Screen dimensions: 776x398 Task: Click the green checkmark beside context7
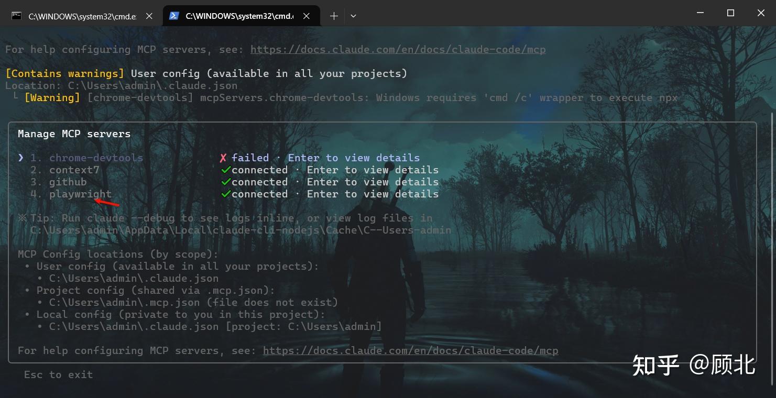(x=225, y=170)
